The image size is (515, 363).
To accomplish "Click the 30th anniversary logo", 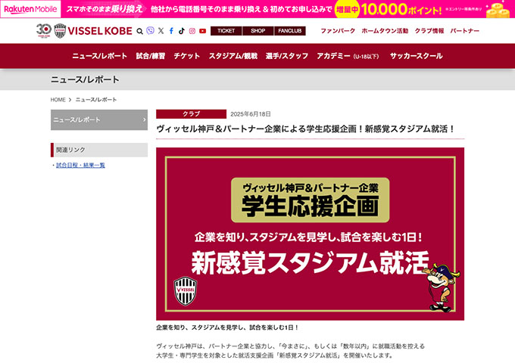I will (44, 31).
